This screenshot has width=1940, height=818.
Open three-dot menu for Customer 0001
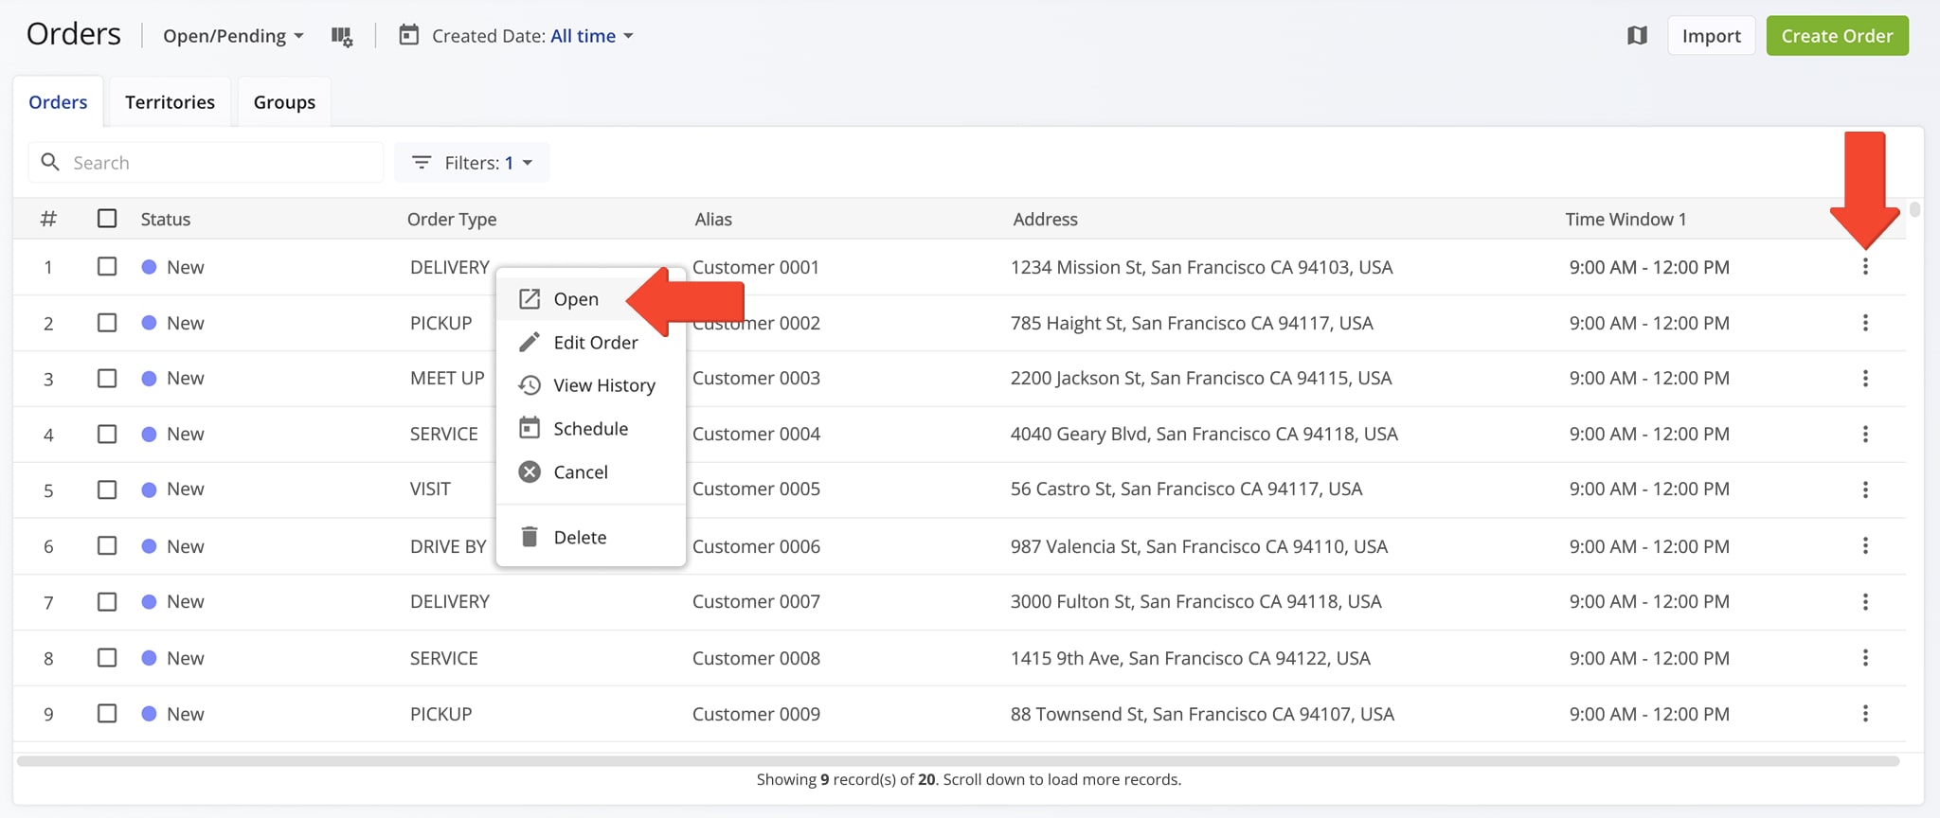[x=1865, y=267]
